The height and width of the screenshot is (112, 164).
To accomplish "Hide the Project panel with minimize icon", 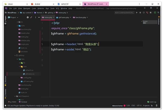I will pyautogui.click(x=39, y=17).
